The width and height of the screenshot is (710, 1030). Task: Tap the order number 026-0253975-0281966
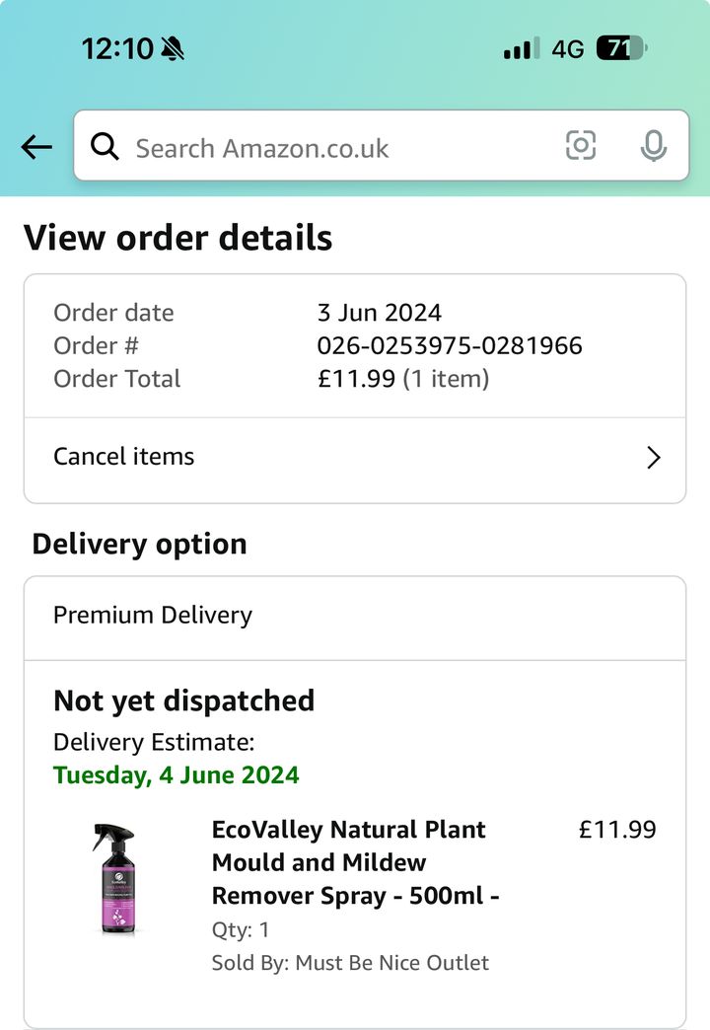click(x=450, y=345)
